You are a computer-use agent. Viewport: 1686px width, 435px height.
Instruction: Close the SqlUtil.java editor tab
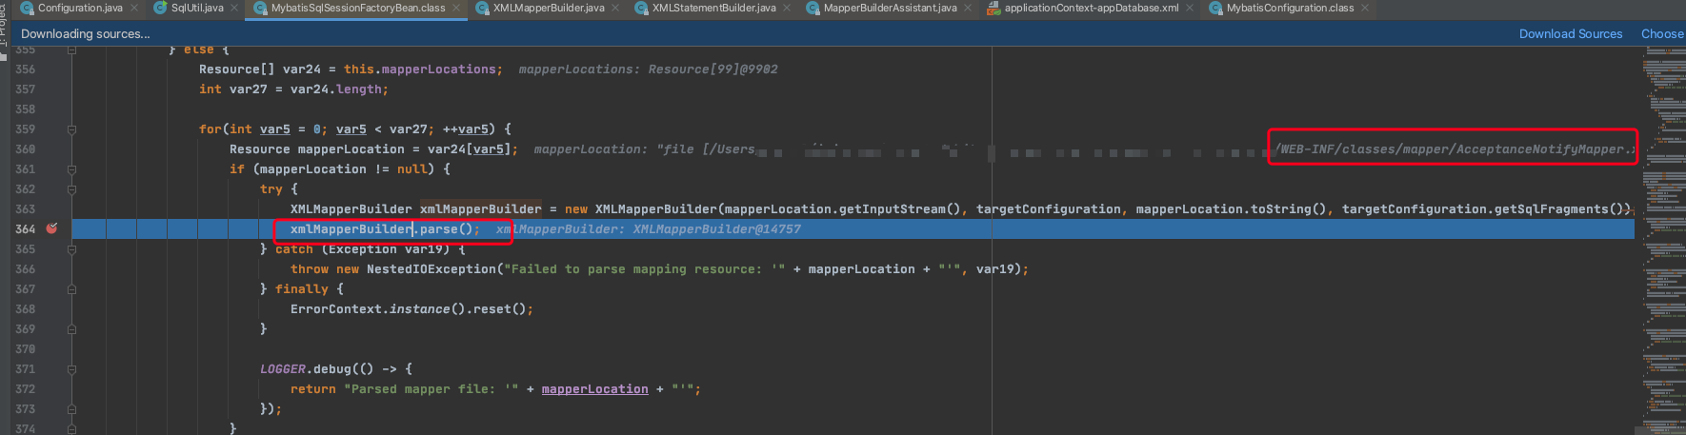click(234, 8)
